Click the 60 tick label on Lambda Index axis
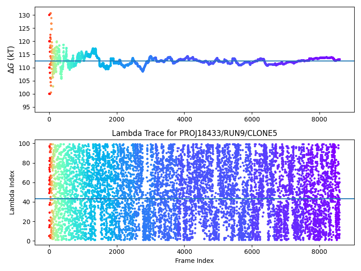 tap(26, 182)
